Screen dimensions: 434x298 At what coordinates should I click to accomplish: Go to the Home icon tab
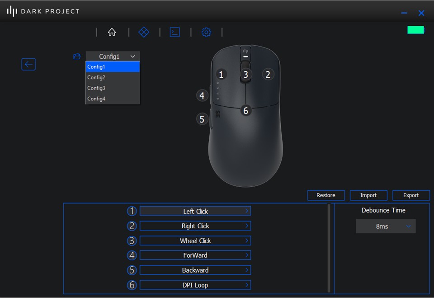click(112, 32)
